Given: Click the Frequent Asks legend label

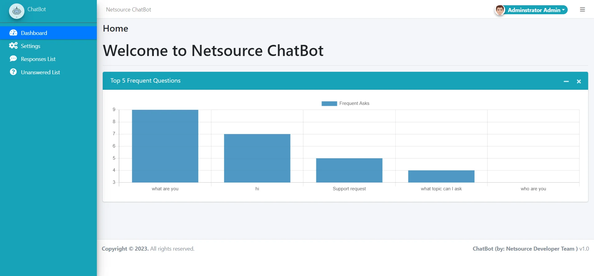Looking at the screenshot, I should (354, 103).
